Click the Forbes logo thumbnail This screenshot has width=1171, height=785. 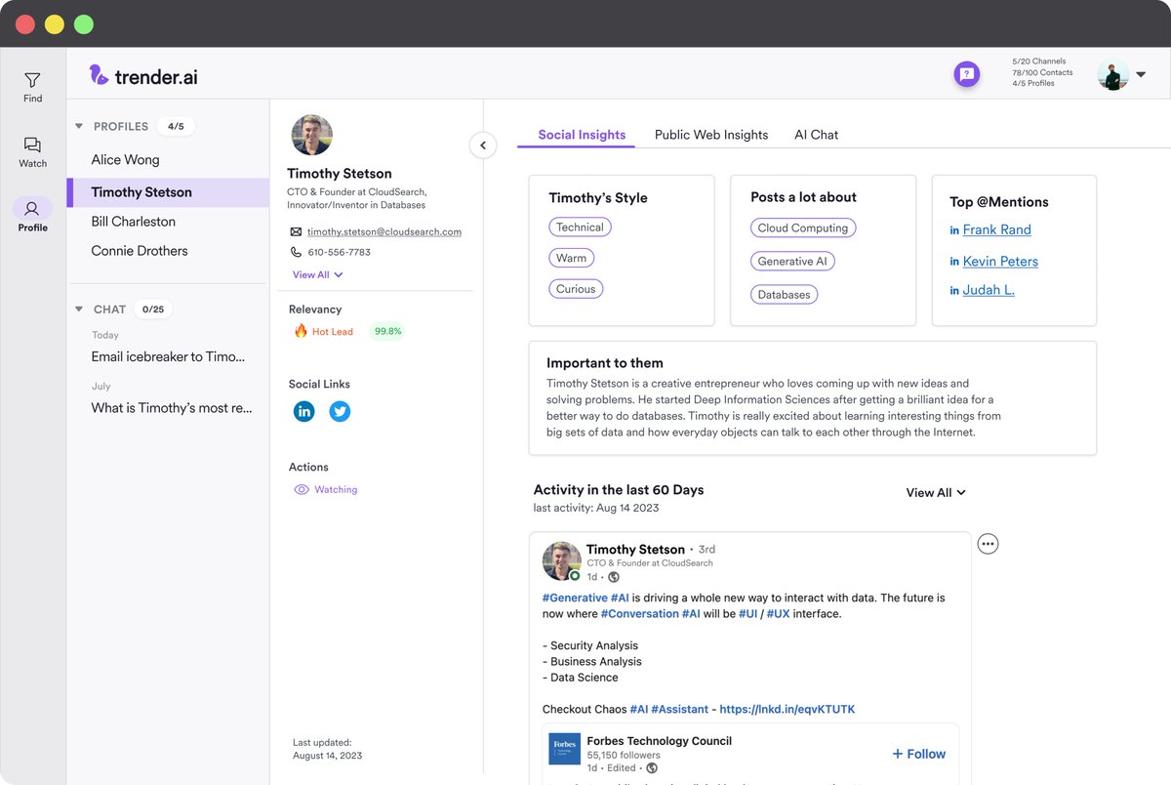pos(564,749)
